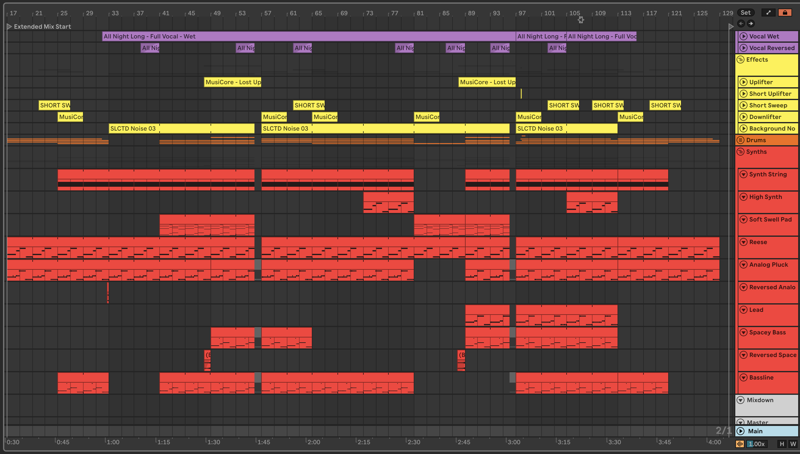Unfold the Main track

[x=741, y=431]
